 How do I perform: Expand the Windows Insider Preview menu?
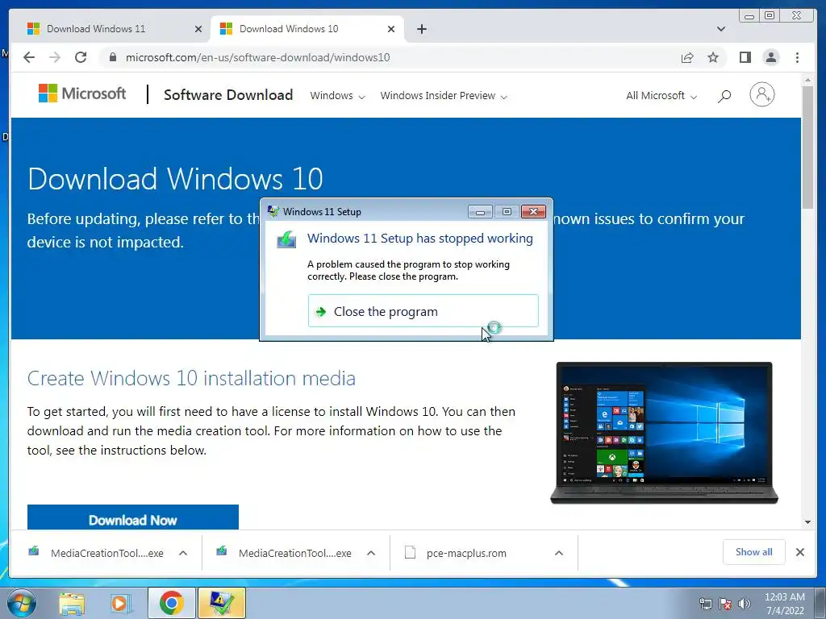[x=444, y=96]
